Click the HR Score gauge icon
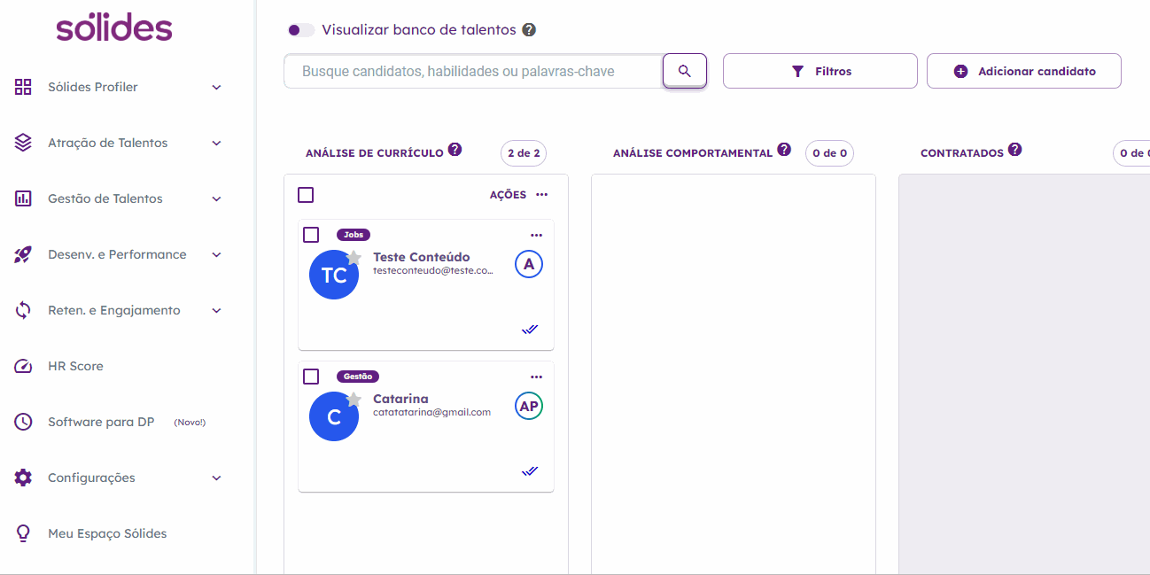 click(23, 366)
